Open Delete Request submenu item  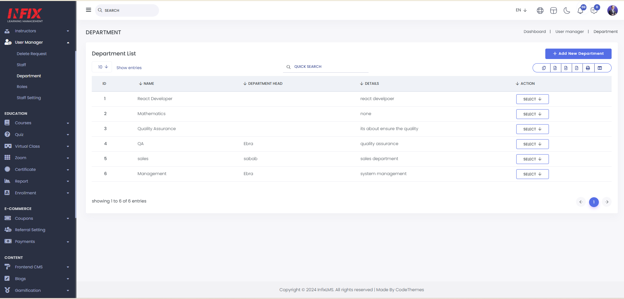point(32,54)
